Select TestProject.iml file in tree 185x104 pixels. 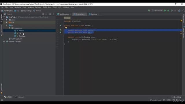tap(16, 39)
